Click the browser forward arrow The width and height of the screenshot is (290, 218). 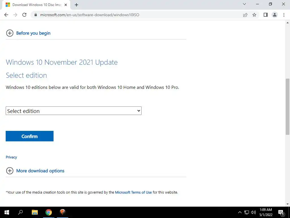click(15, 15)
